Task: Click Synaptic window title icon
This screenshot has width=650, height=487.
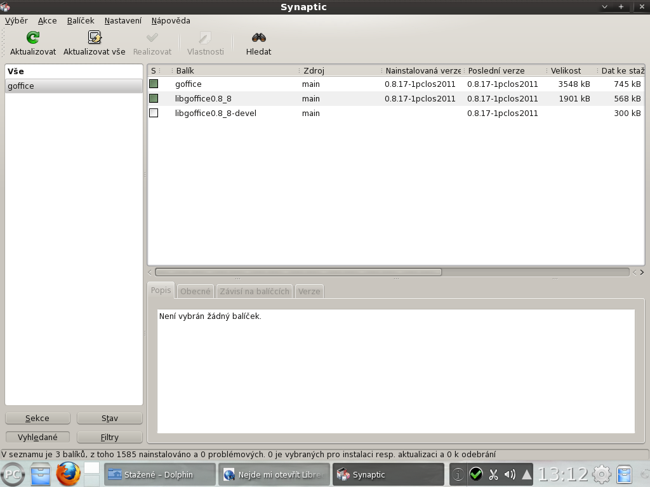Action: pos(5,6)
